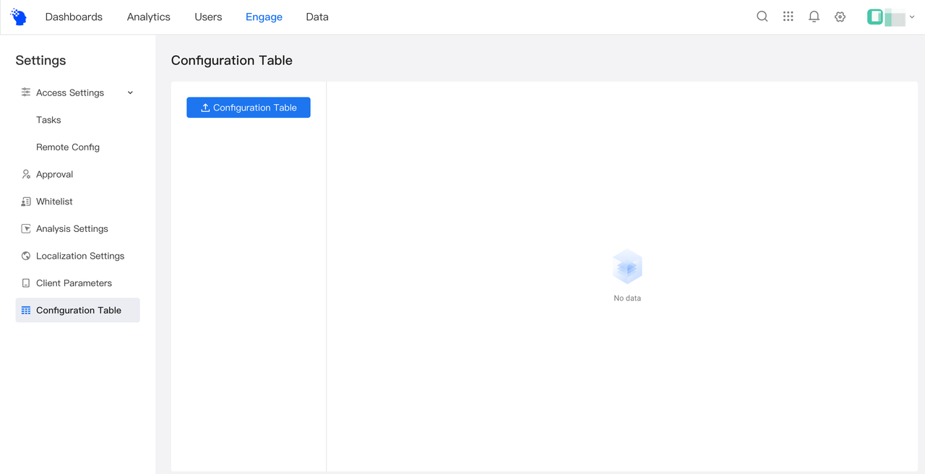Viewport: 925px width, 474px height.
Task: Click the app logo icon
Action: pyautogui.click(x=19, y=17)
